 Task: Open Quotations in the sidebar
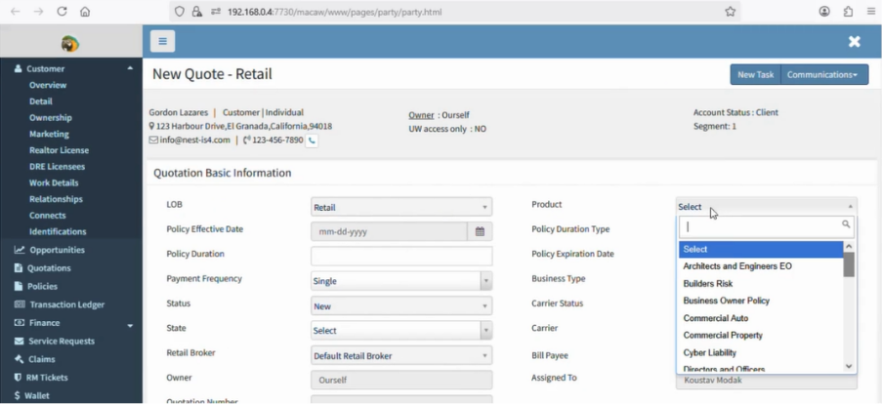pos(49,268)
